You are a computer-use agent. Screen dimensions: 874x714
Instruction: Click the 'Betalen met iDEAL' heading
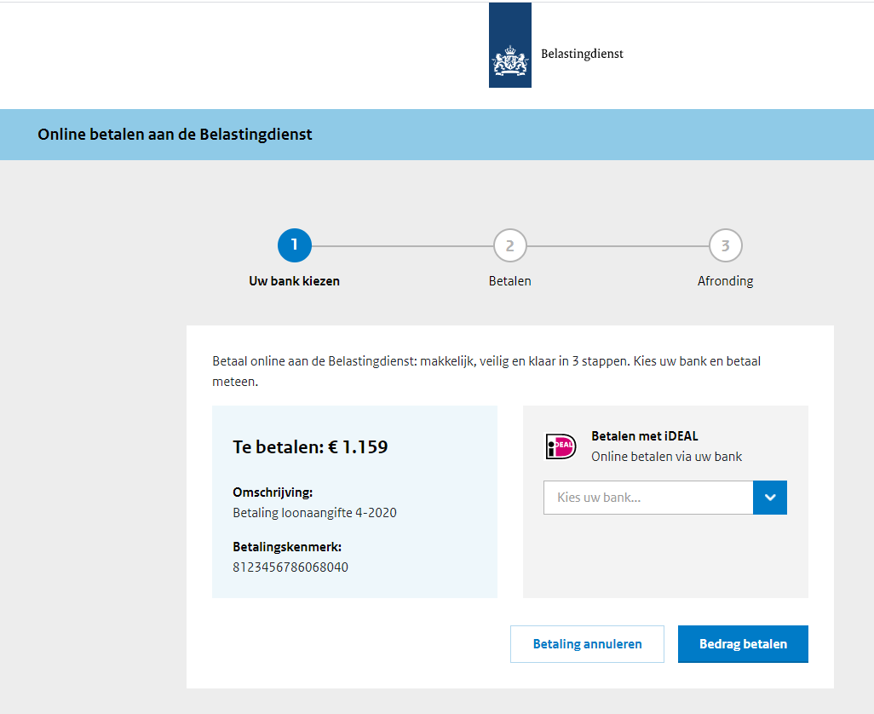point(644,436)
